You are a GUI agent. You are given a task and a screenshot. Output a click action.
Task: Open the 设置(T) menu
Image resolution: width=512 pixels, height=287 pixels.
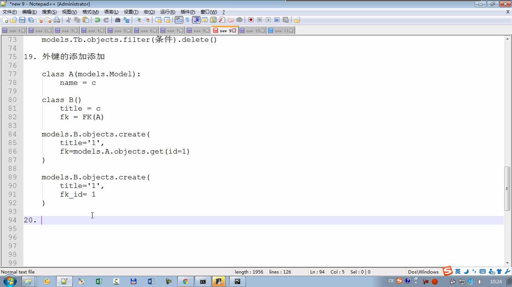pyautogui.click(x=131, y=12)
